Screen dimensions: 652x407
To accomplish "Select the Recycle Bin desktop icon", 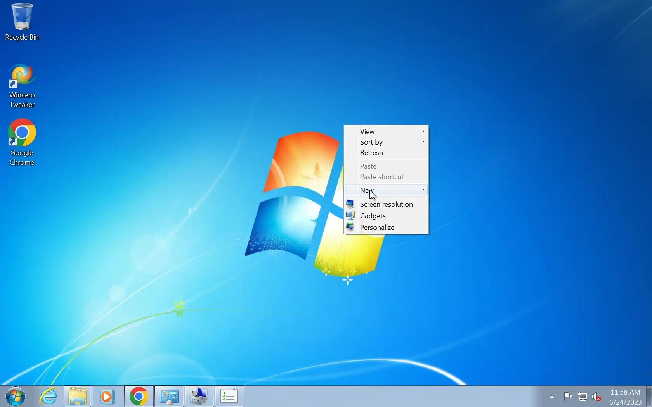I will pyautogui.click(x=22, y=22).
